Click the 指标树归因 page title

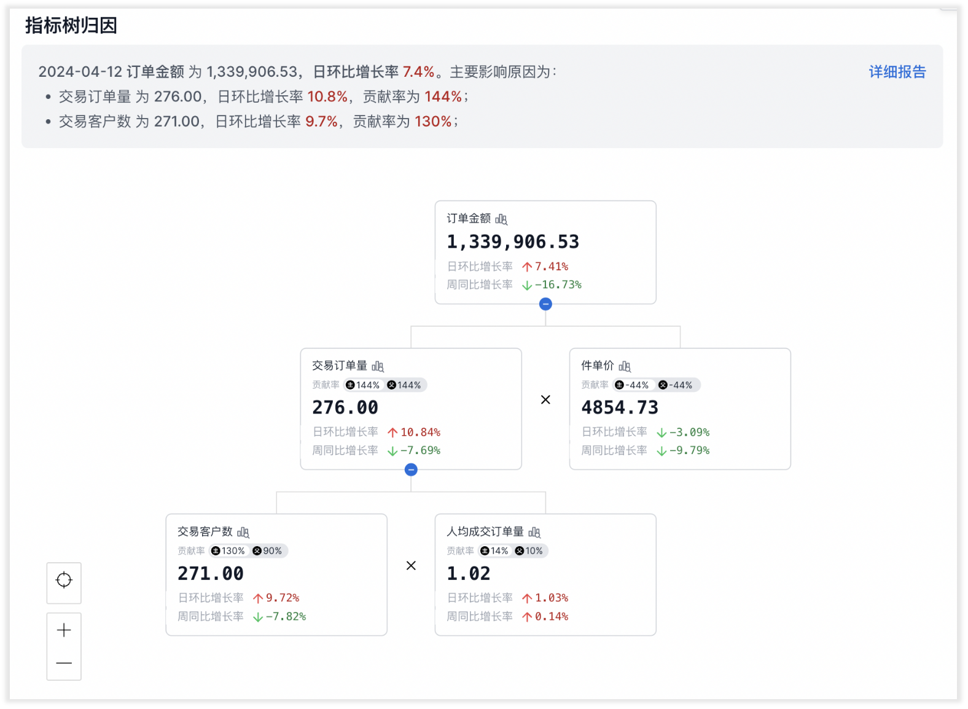tap(71, 26)
